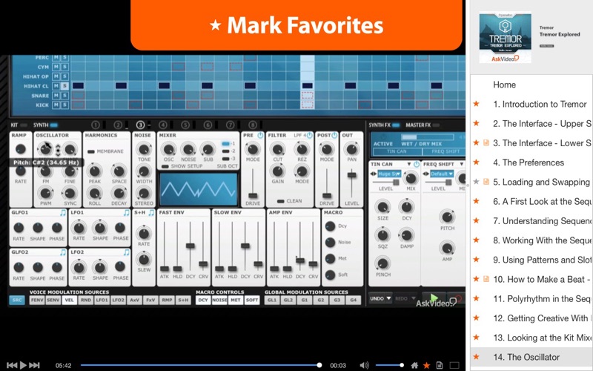Open the UNDO history dropdown
Viewport: 593px width, 371px height.
[x=388, y=298]
